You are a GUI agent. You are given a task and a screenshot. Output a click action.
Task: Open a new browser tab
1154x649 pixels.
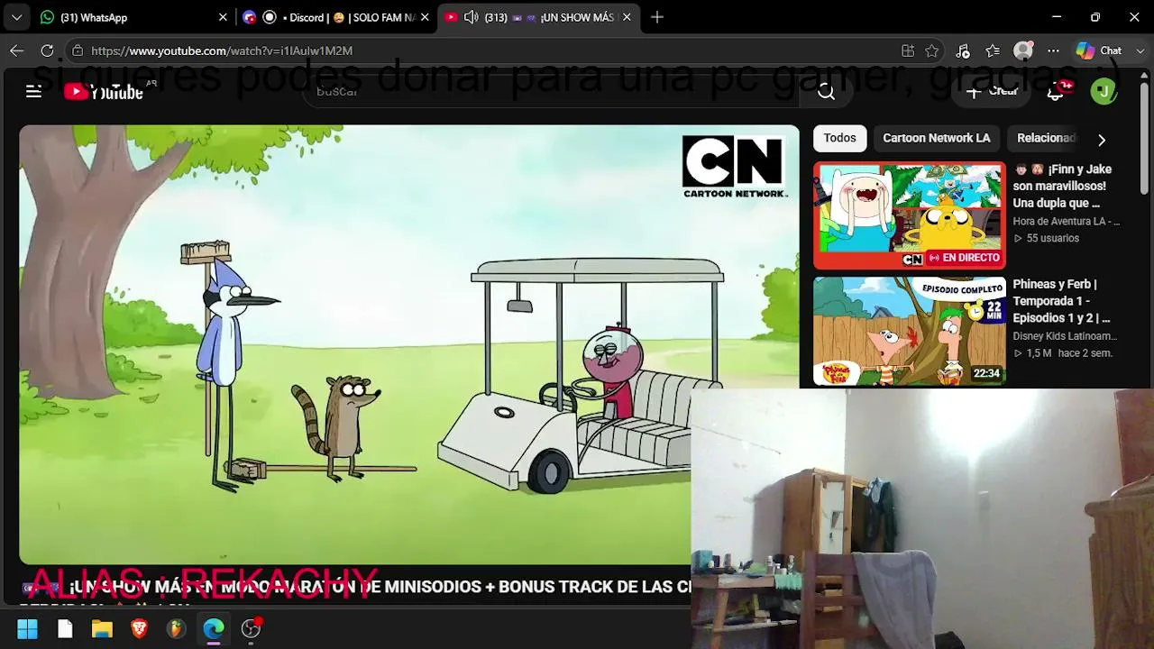click(x=657, y=17)
